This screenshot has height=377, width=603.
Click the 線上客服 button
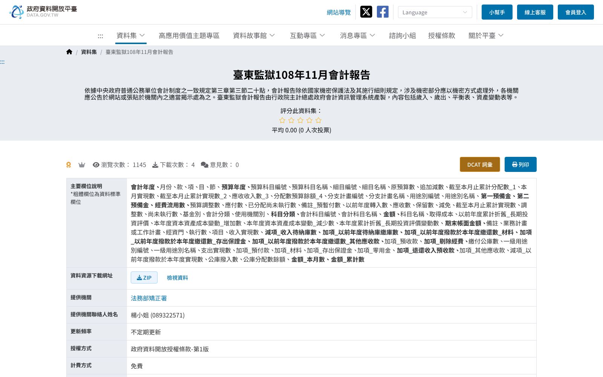(x=535, y=12)
